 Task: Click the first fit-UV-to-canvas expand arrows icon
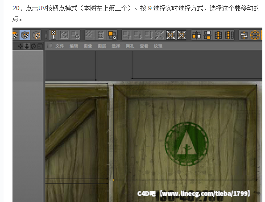170,35
